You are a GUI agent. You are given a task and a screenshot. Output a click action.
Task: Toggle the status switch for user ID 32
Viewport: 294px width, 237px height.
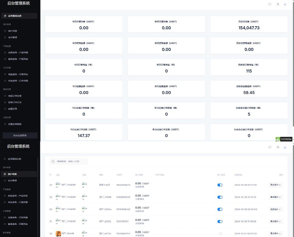pos(220,209)
